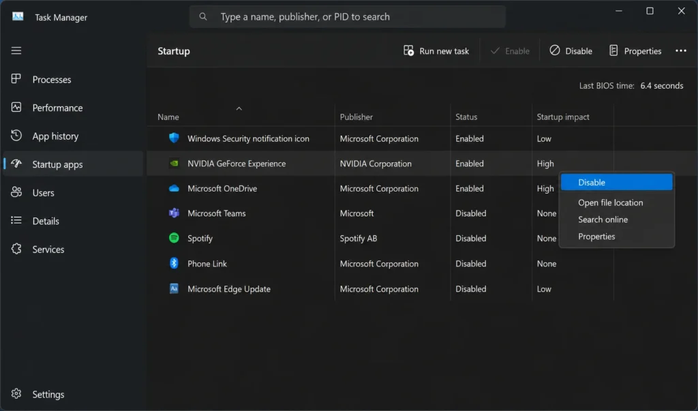Click the Startup apps gauge icon
Screen dimensions: 698x411
[x=16, y=164]
